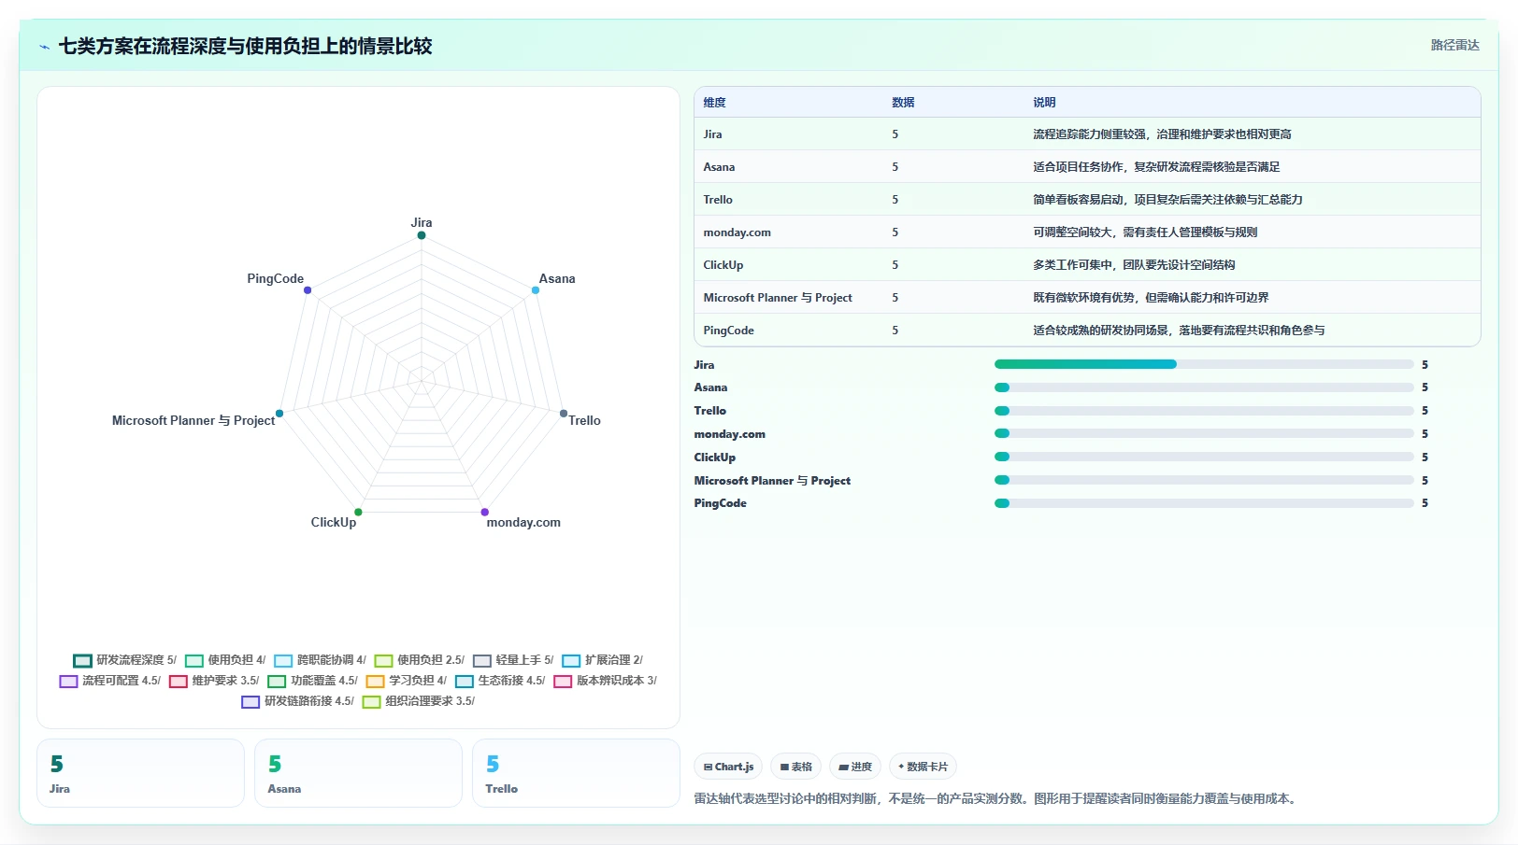Open the Jira summary card
The width and height of the screenshot is (1518, 845).
point(140,773)
